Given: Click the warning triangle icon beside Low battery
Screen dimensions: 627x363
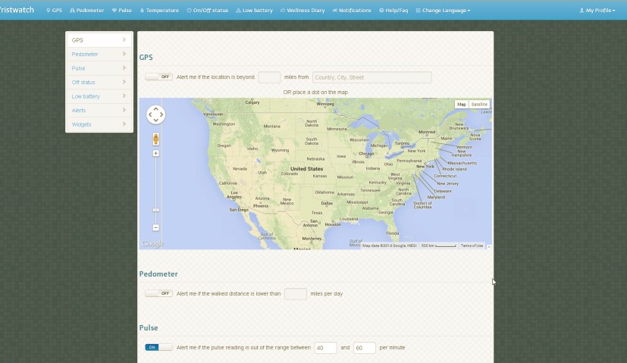Looking at the screenshot, I should (x=238, y=11).
